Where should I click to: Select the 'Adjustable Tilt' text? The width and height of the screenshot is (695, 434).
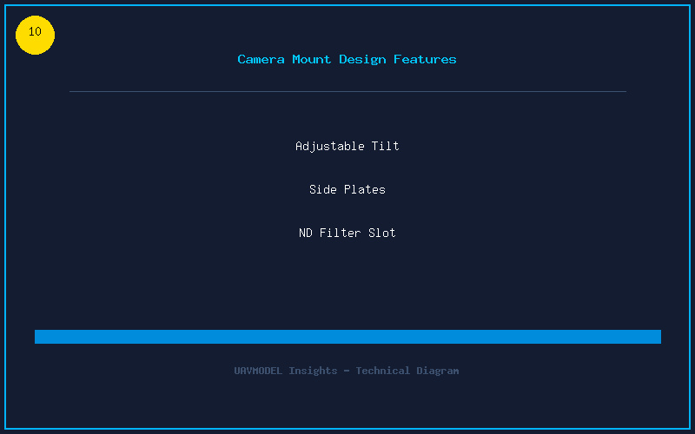(x=347, y=146)
